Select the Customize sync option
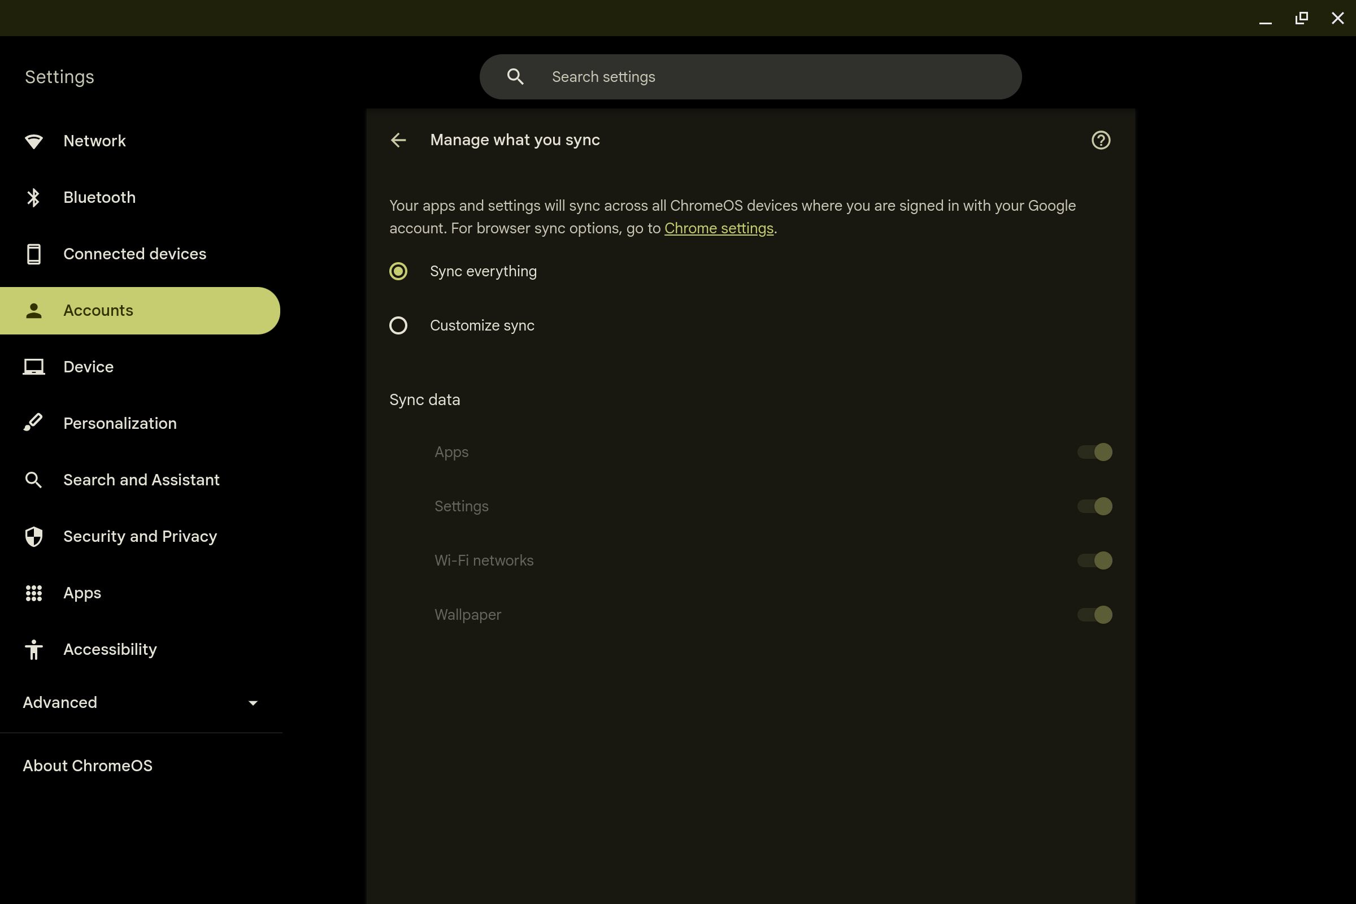 (x=398, y=325)
